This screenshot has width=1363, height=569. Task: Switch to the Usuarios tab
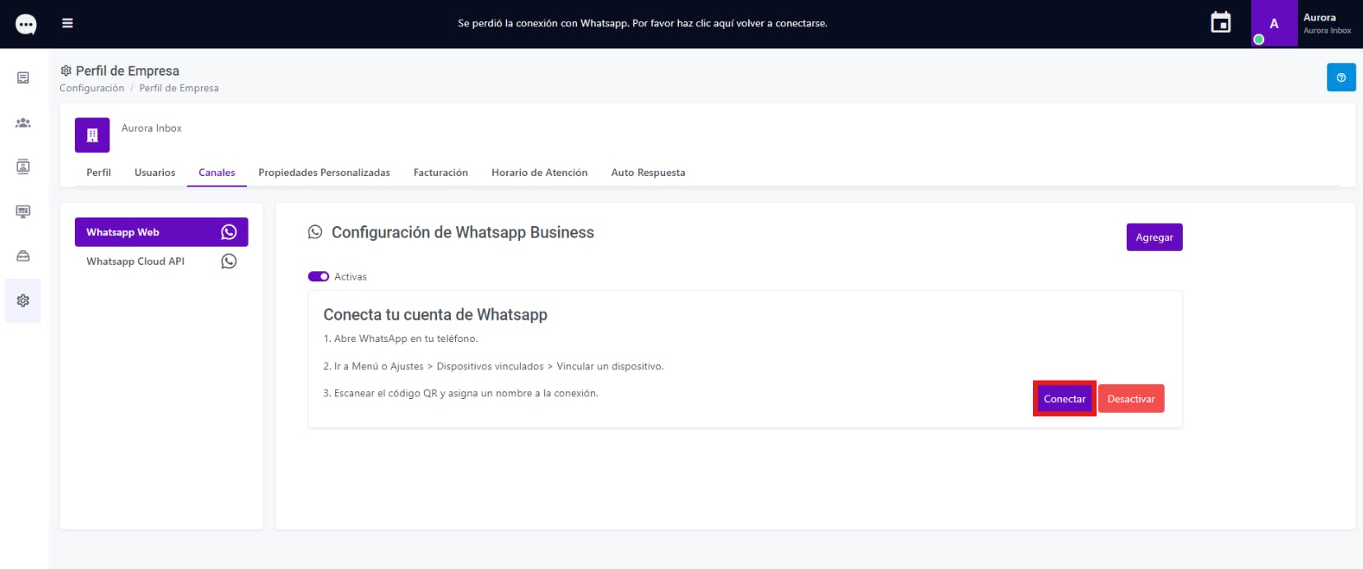155,173
